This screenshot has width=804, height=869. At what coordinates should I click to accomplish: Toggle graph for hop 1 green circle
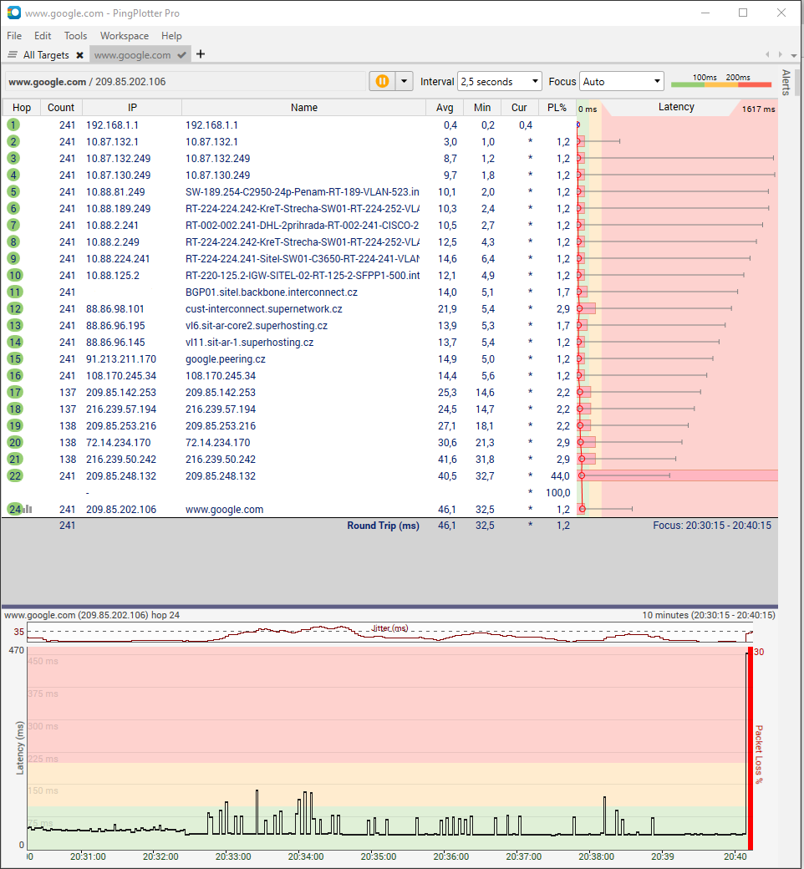click(13, 125)
